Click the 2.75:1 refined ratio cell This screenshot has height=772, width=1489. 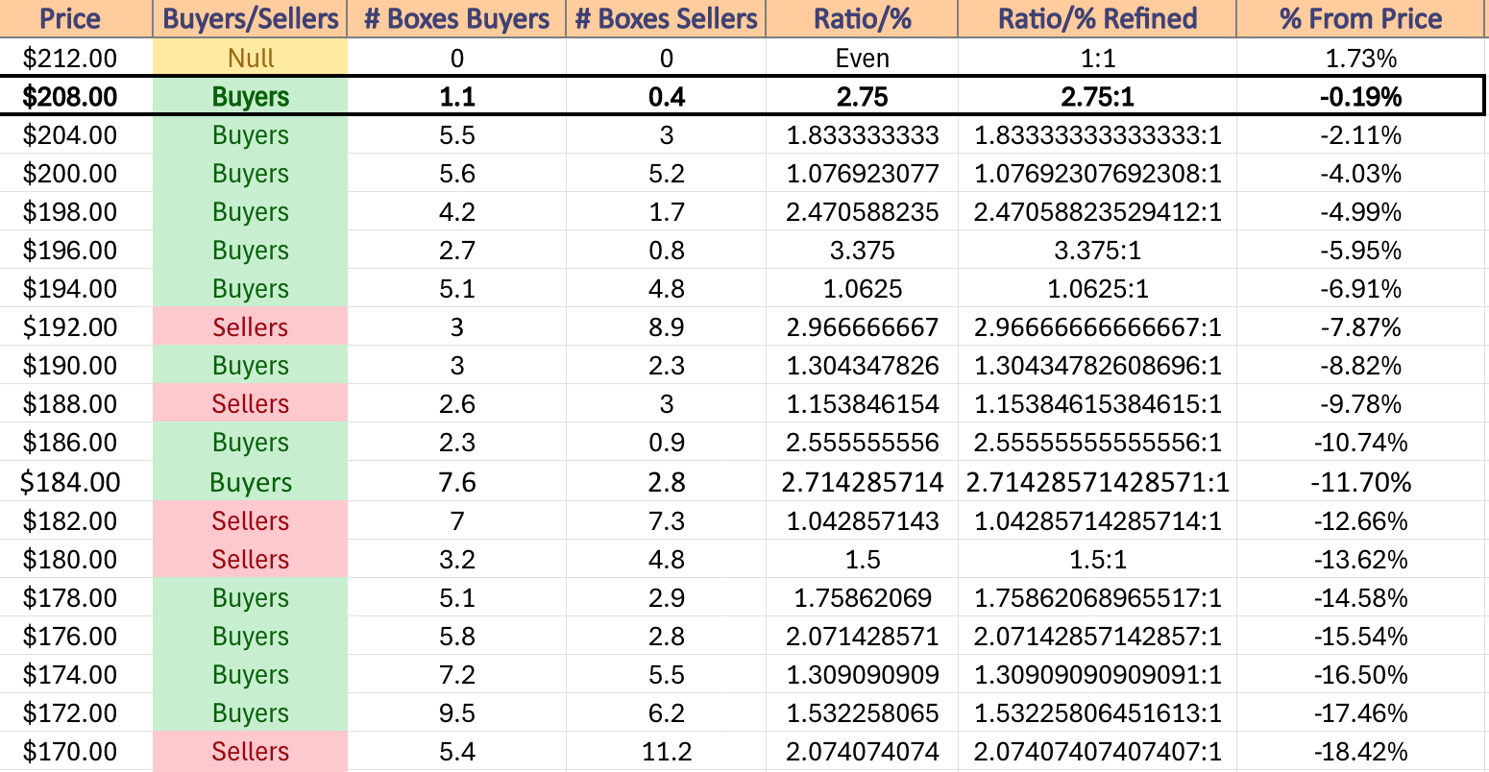point(1097,96)
